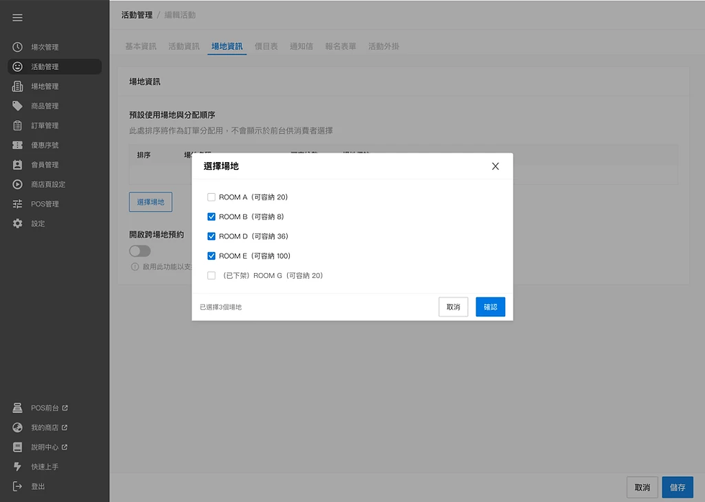The height and width of the screenshot is (502, 705).
Task: Click the 排序 column header
Action: (144, 155)
